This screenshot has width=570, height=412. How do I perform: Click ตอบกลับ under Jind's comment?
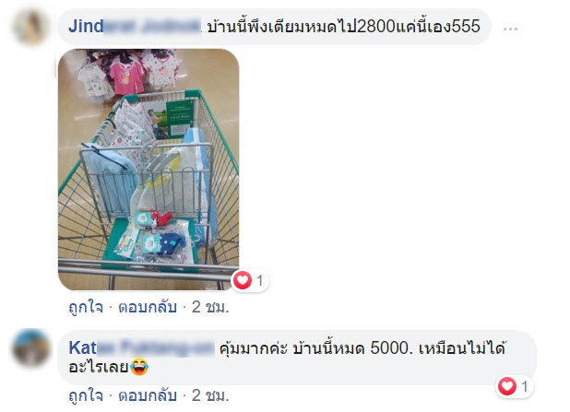click(x=148, y=307)
